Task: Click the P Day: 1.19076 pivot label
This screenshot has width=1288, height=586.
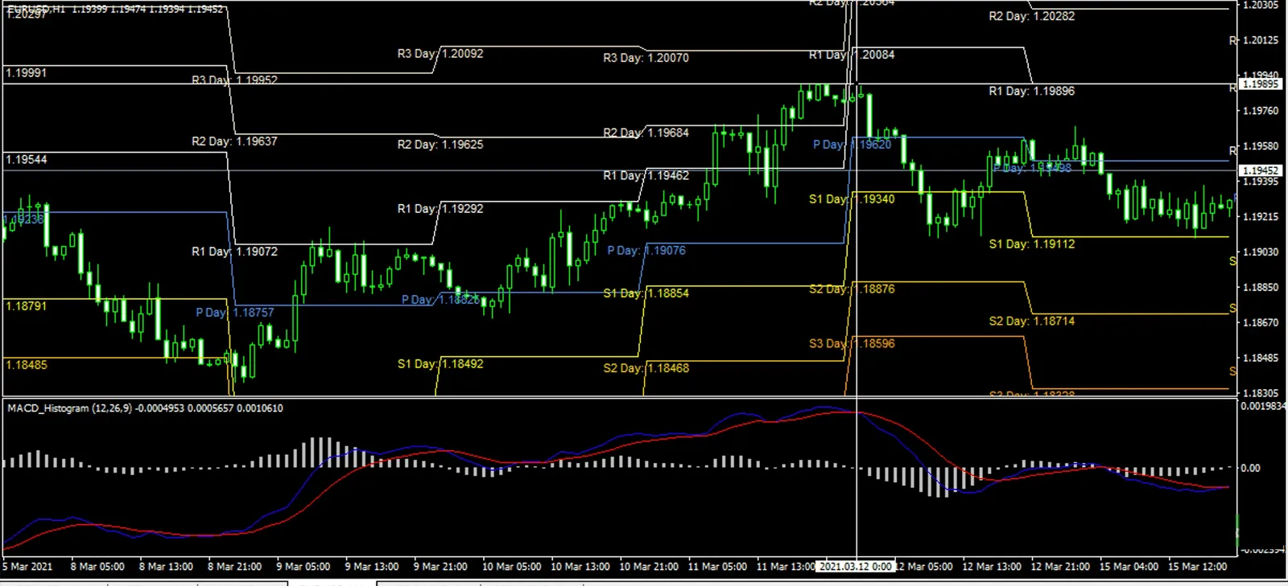Action: [x=646, y=251]
